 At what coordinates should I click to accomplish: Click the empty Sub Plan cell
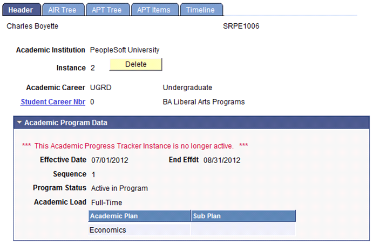click(243, 230)
